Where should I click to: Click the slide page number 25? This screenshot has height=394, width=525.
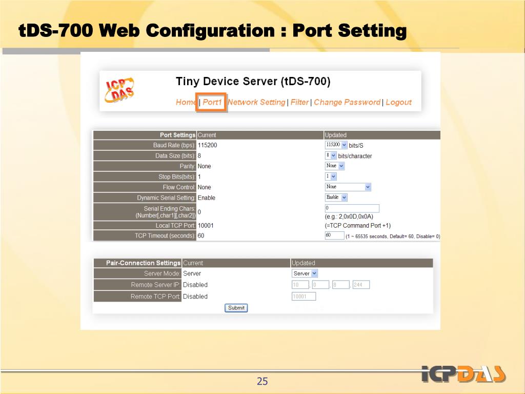coord(262,381)
